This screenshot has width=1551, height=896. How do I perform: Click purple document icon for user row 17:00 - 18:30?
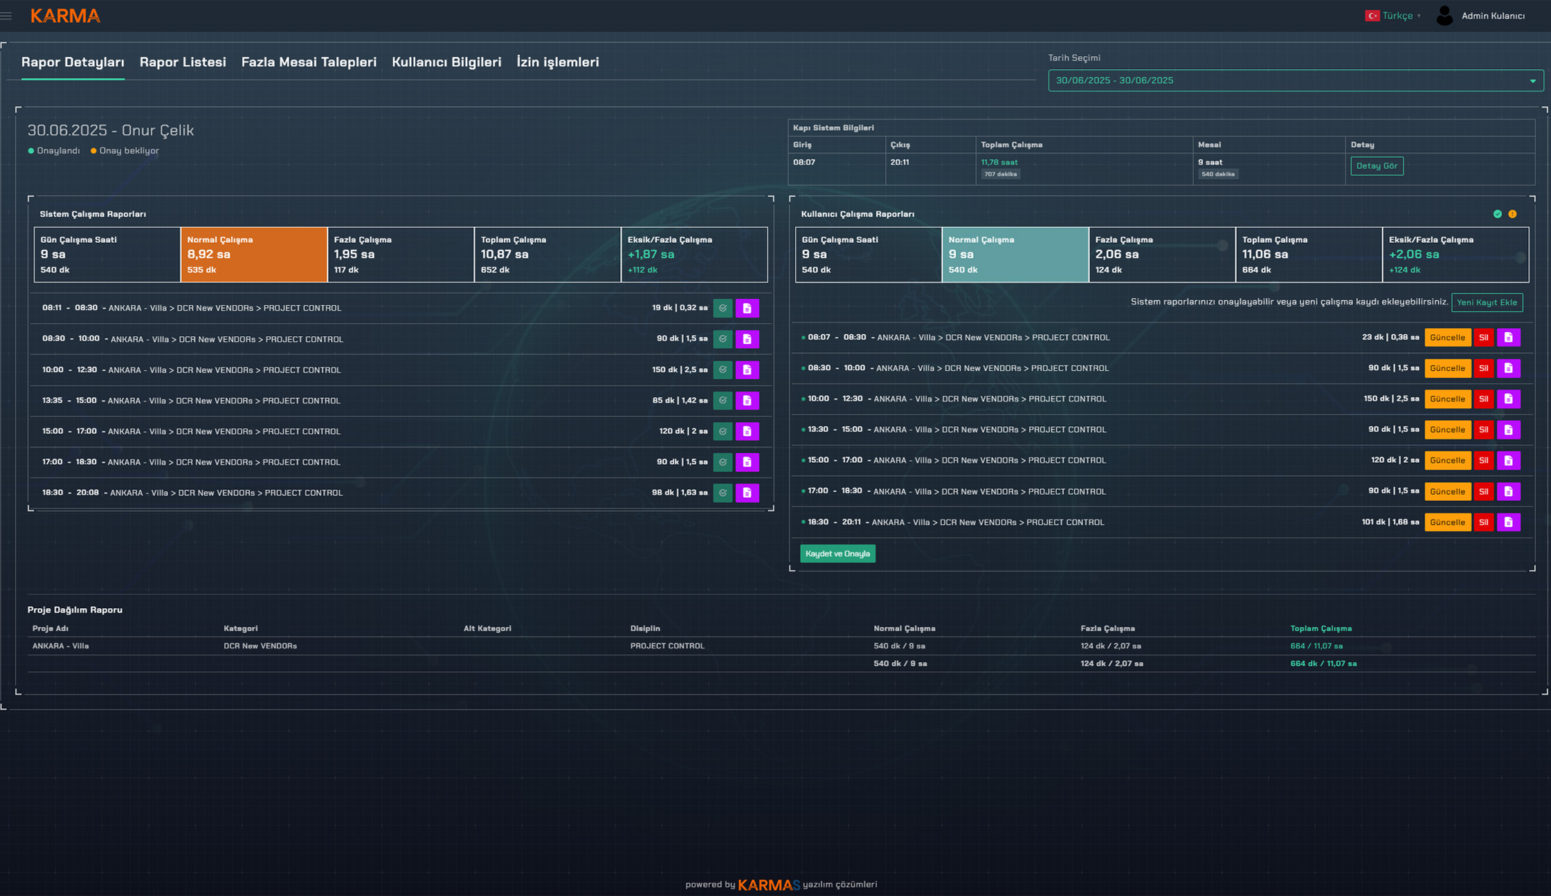[x=1508, y=491]
